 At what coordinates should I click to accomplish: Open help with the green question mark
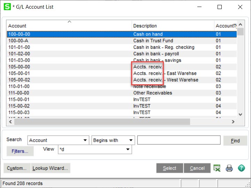coord(241,168)
